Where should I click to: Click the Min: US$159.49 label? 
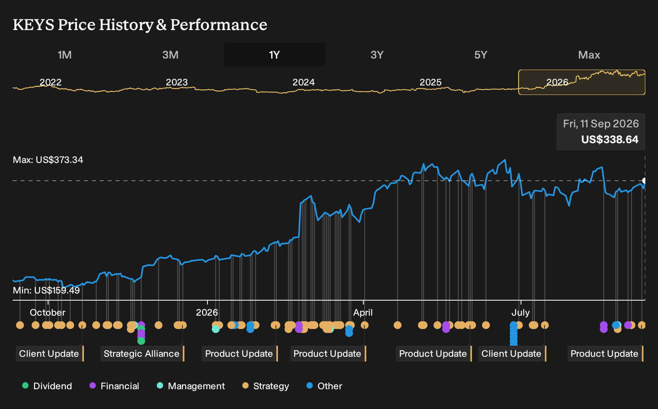46,290
